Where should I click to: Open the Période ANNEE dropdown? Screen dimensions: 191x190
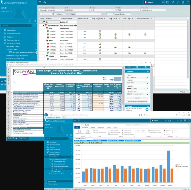[x=128, y=10]
